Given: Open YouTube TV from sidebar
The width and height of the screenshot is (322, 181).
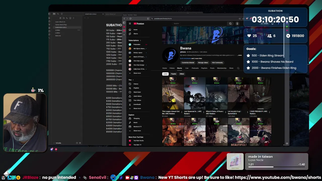Looking at the screenshot, I should [137, 145].
